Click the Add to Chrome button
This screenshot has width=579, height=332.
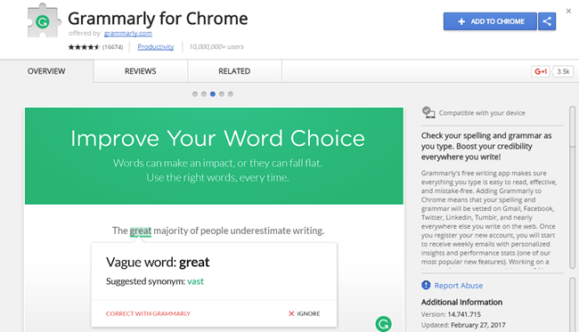490,21
